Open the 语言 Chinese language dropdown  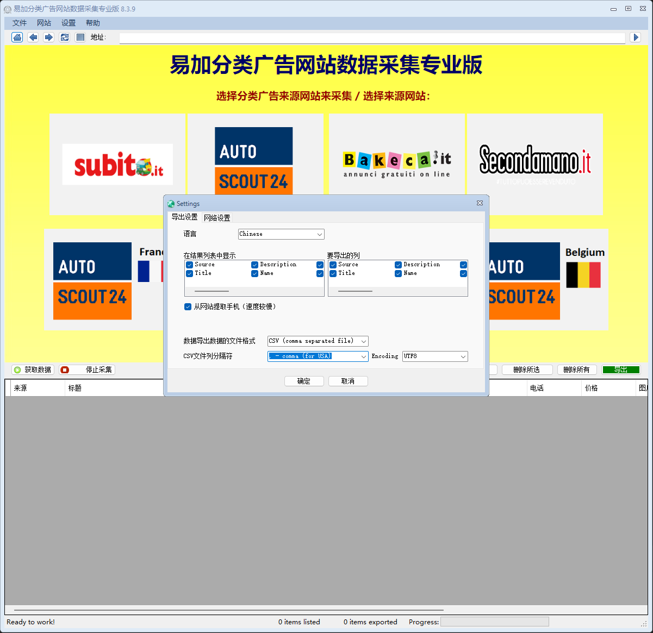281,234
